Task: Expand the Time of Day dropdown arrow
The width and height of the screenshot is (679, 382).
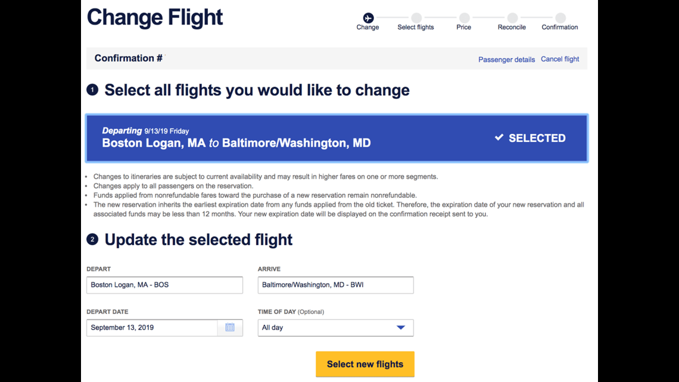Action: click(401, 327)
